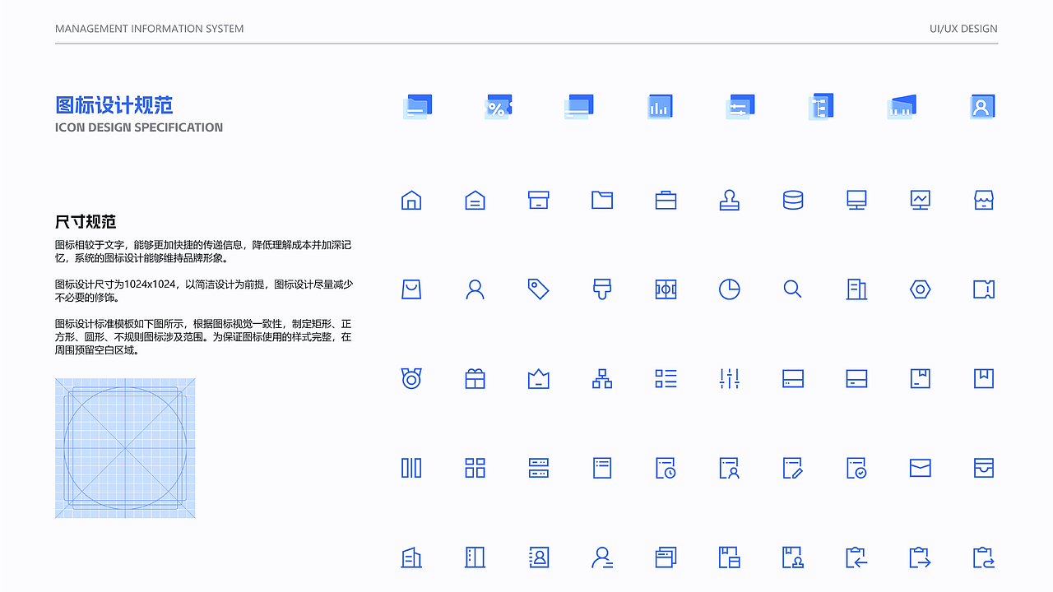Image resolution: width=1053 pixels, height=592 pixels.
Task: Select the price tag icon
Action: (538, 289)
